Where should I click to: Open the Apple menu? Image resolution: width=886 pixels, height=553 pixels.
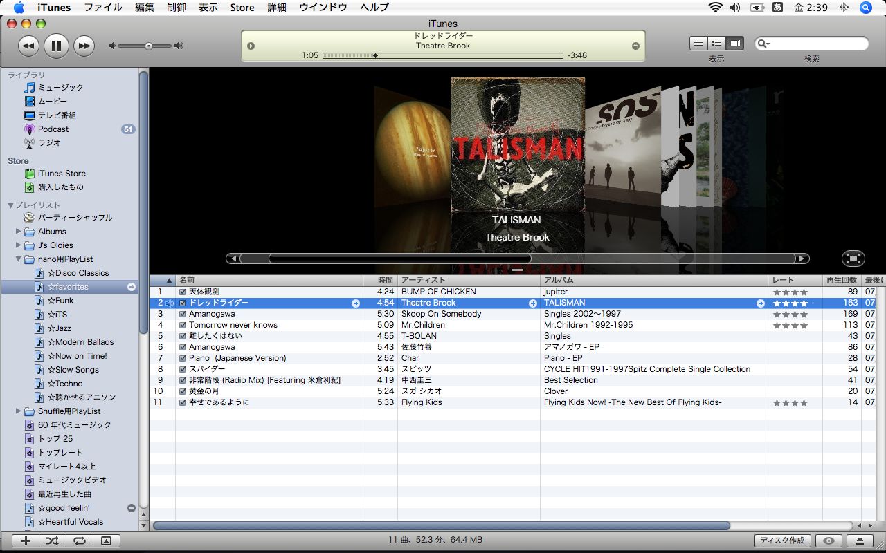click(17, 8)
